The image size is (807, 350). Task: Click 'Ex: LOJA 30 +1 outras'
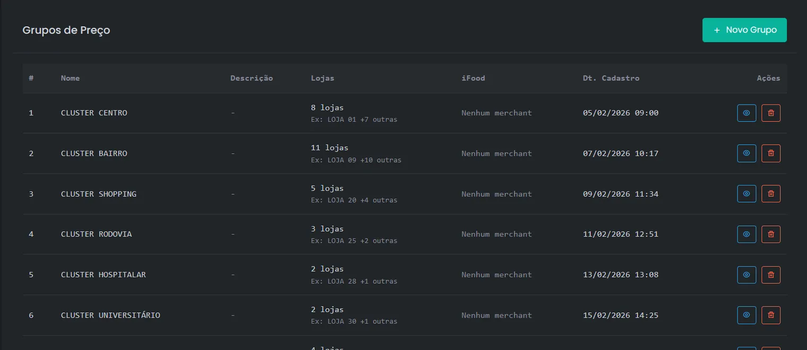[x=354, y=322]
